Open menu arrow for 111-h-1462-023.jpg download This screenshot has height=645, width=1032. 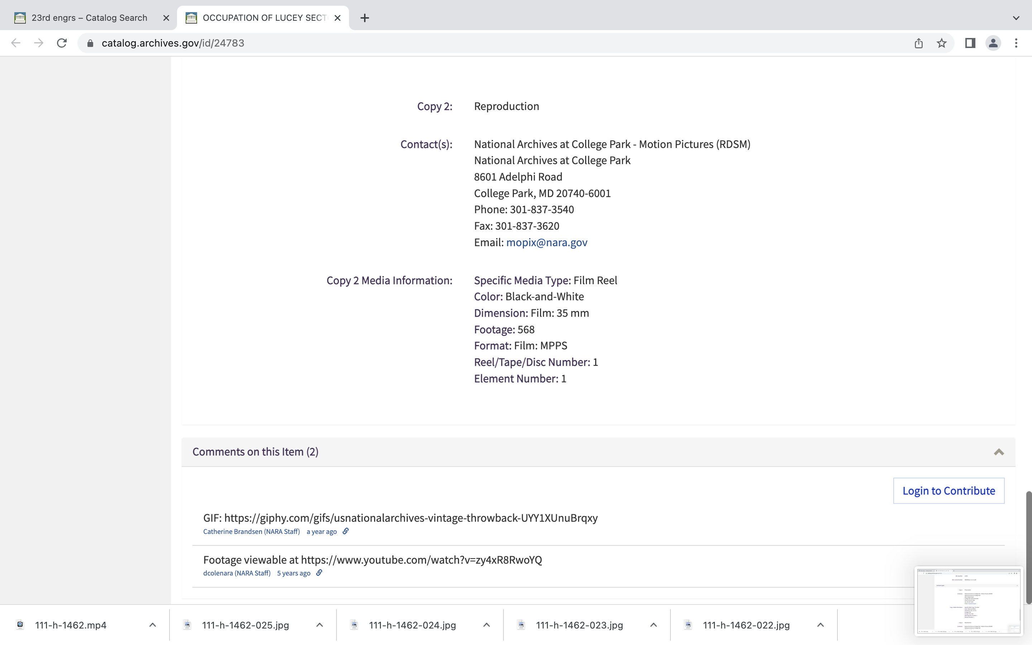tap(653, 625)
